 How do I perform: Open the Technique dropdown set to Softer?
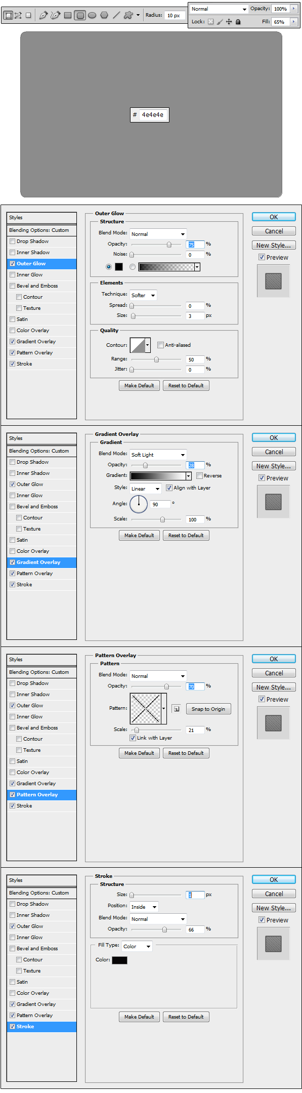144,295
